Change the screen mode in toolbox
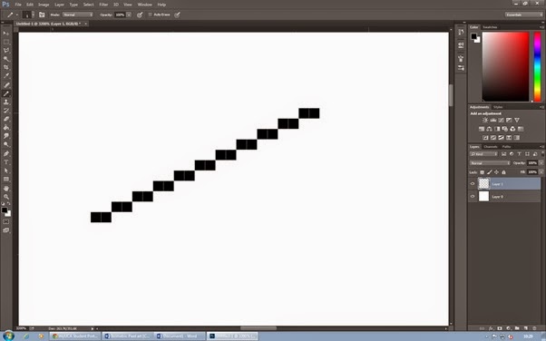This screenshot has height=341, width=546. point(6,230)
